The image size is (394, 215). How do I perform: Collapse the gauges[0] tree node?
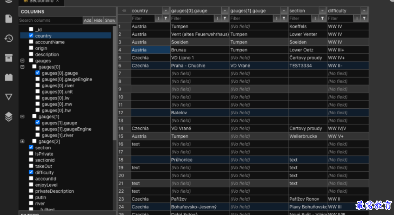22,67
